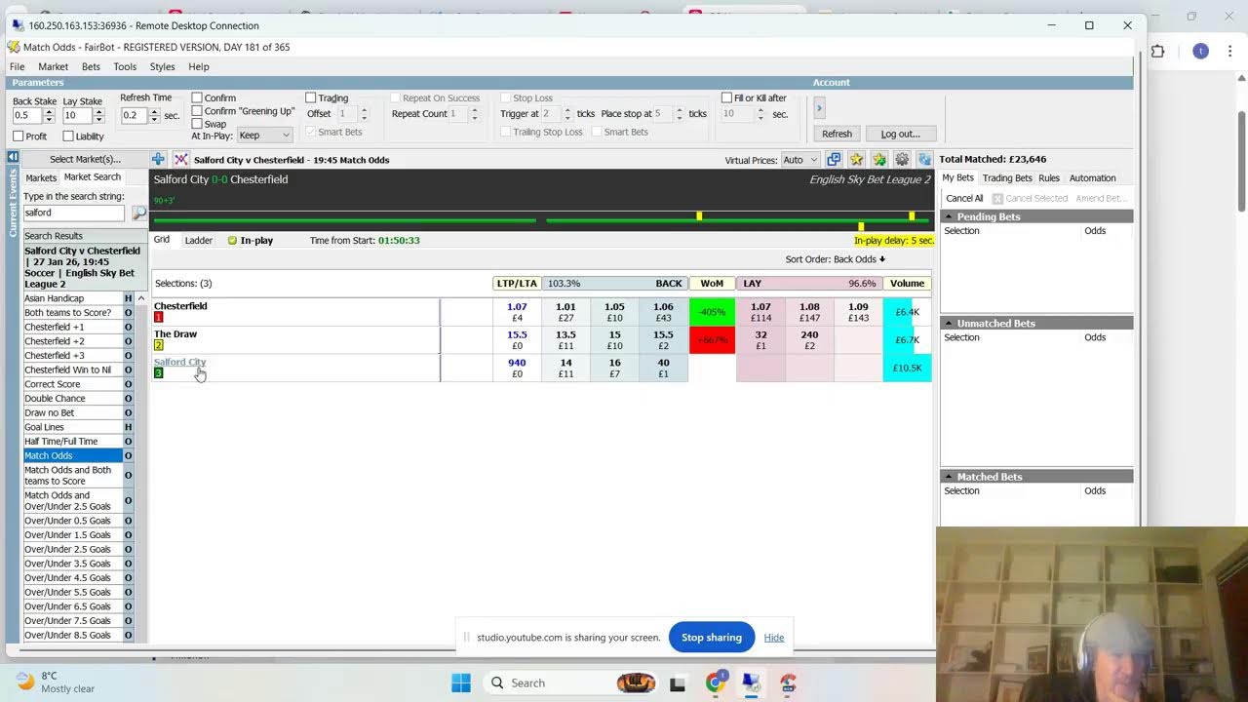Enable the Trading checkbox
This screenshot has height=702, width=1248.
pyautogui.click(x=311, y=97)
